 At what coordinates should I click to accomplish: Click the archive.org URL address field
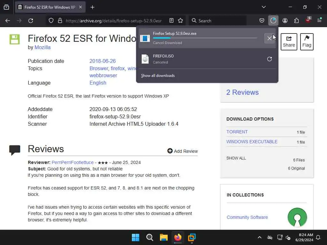click(114, 21)
